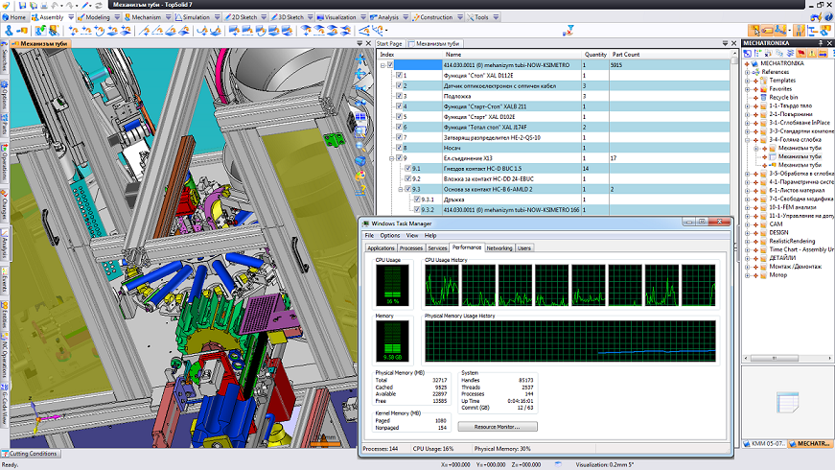
Task: Click the filter funnel icon in toolbar
Action: 568,31
